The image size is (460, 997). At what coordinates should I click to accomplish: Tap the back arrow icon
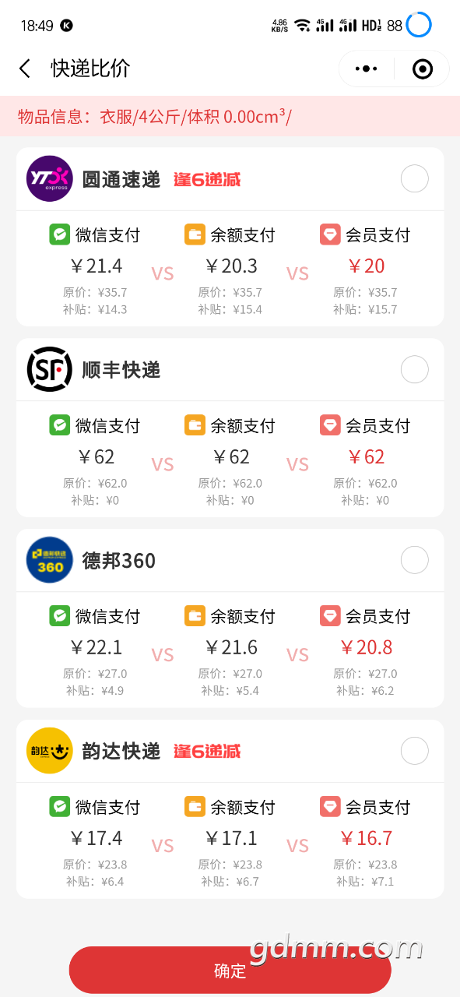[25, 69]
